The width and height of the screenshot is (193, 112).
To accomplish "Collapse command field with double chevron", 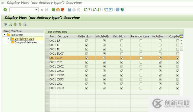I will (x=42, y=10).
